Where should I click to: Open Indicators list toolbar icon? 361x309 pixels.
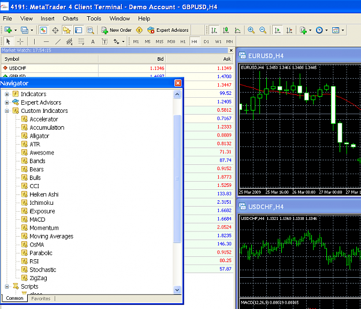click(x=303, y=30)
